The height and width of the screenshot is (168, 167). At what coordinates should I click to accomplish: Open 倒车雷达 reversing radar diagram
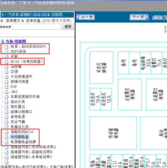(18, 107)
